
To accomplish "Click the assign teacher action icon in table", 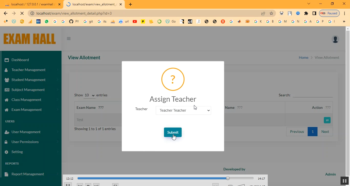I will point(327,120).
